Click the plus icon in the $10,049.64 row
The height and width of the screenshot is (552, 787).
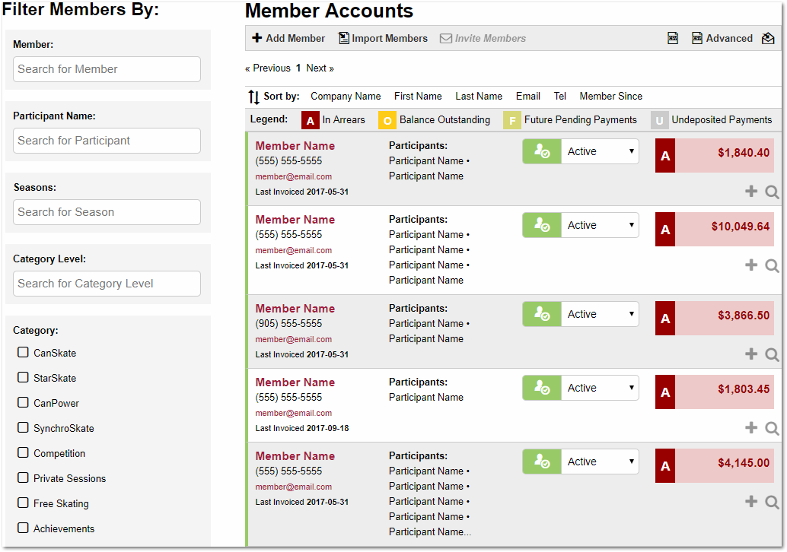(x=751, y=265)
